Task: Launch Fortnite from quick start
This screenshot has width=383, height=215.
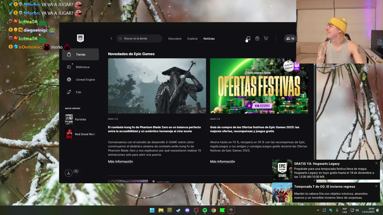Action: click(80, 119)
